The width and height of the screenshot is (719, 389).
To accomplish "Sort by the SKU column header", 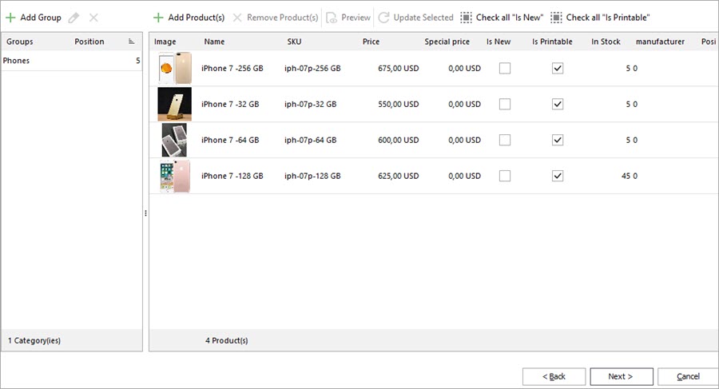I will [294, 42].
